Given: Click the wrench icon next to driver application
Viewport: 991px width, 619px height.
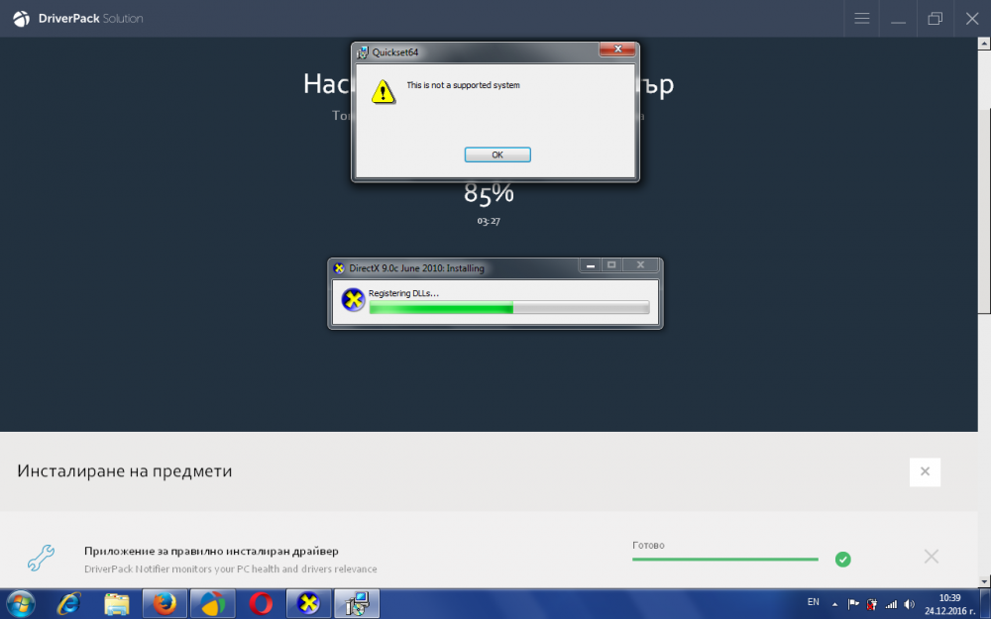Looking at the screenshot, I should pos(41,558).
